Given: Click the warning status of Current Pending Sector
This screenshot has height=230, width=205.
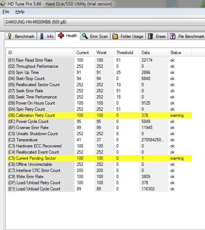Looking at the screenshot, I should coord(177,158).
